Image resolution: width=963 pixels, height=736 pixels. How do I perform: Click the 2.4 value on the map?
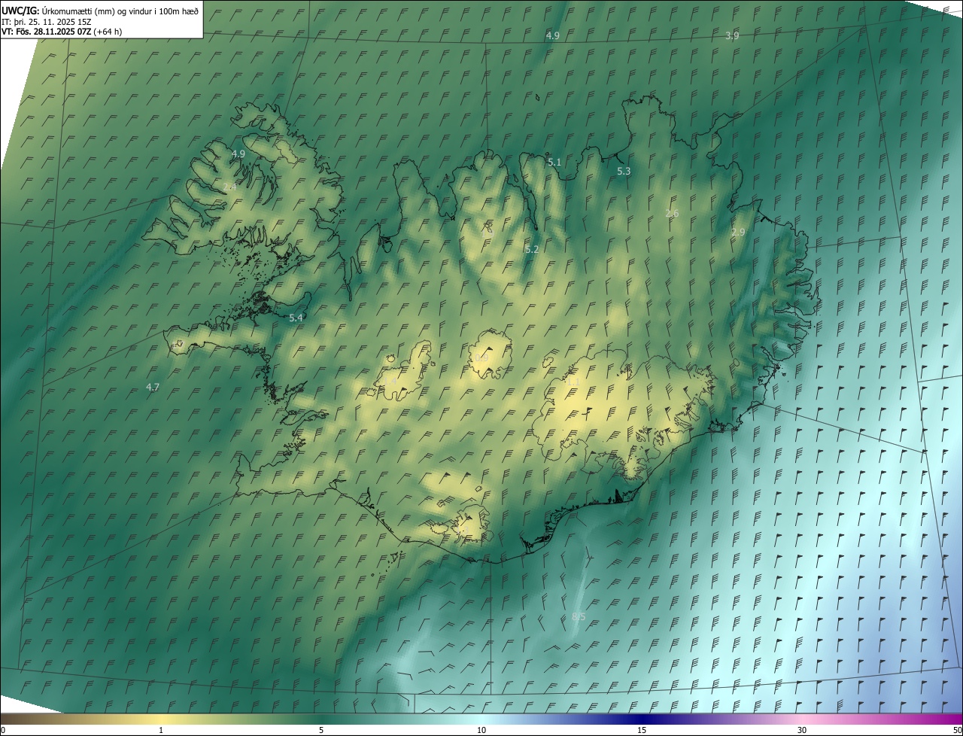coord(229,187)
